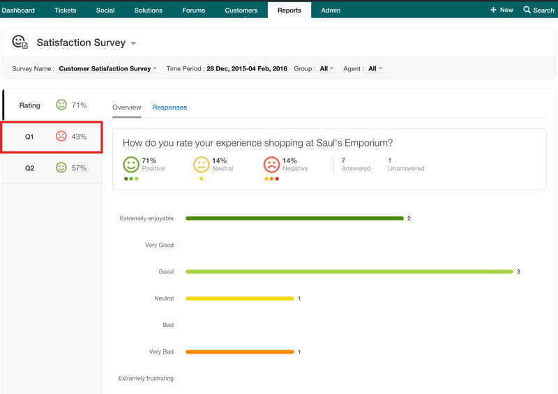558x394 pixels.
Task: Select the Overview tab
Action: [x=127, y=107]
